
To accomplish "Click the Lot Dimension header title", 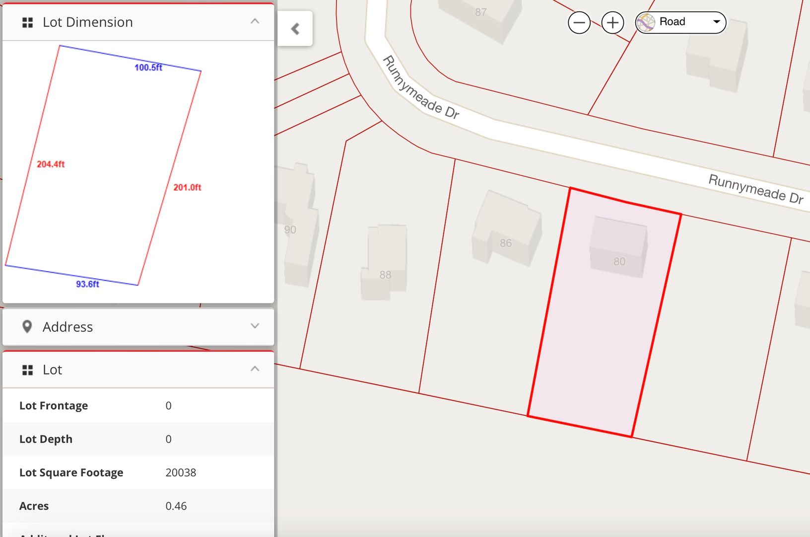I will pyautogui.click(x=87, y=22).
